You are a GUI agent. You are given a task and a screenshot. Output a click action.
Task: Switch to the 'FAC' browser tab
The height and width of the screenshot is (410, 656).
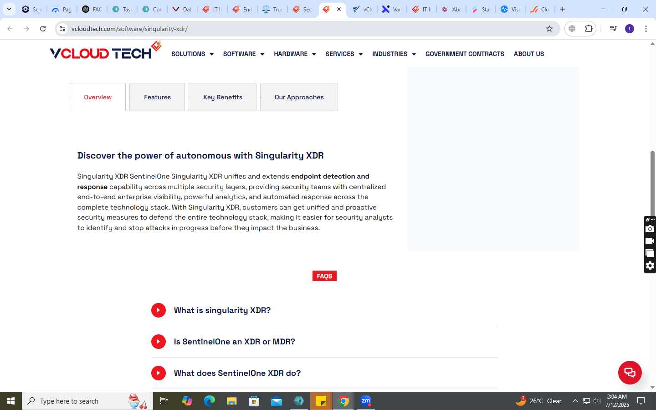click(x=92, y=9)
